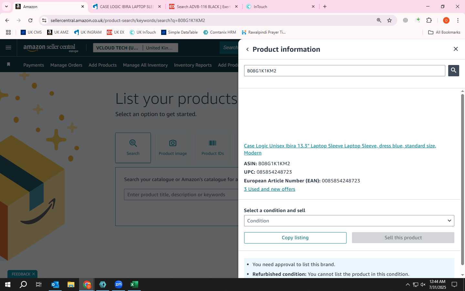Click the Sell this product button
Screen dimensions: 465x291
[403, 238]
